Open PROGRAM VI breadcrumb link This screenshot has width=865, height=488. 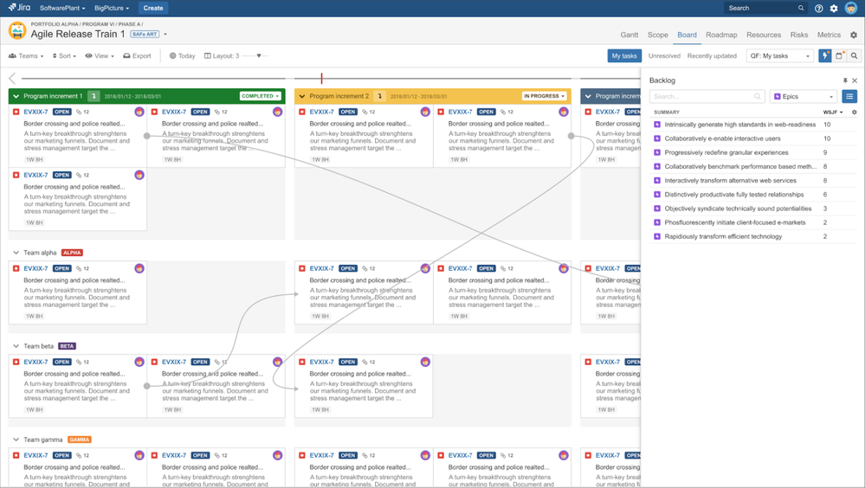point(98,24)
